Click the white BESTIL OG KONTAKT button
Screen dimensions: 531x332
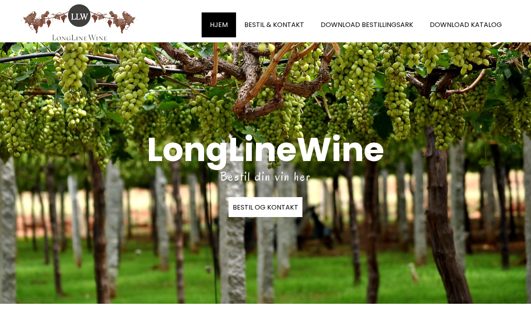coord(265,207)
